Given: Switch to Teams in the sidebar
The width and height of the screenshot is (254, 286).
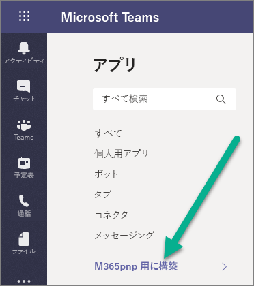Looking at the screenshot, I should (24, 130).
